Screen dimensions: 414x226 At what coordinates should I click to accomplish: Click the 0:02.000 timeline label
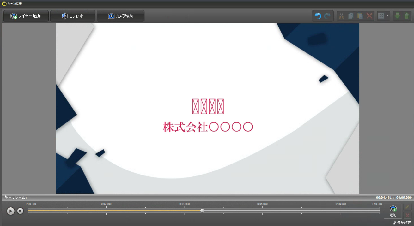coord(106,204)
